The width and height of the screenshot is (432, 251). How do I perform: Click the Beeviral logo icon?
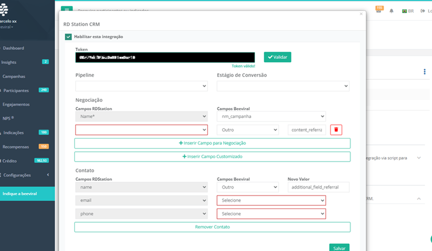click(4, 10)
